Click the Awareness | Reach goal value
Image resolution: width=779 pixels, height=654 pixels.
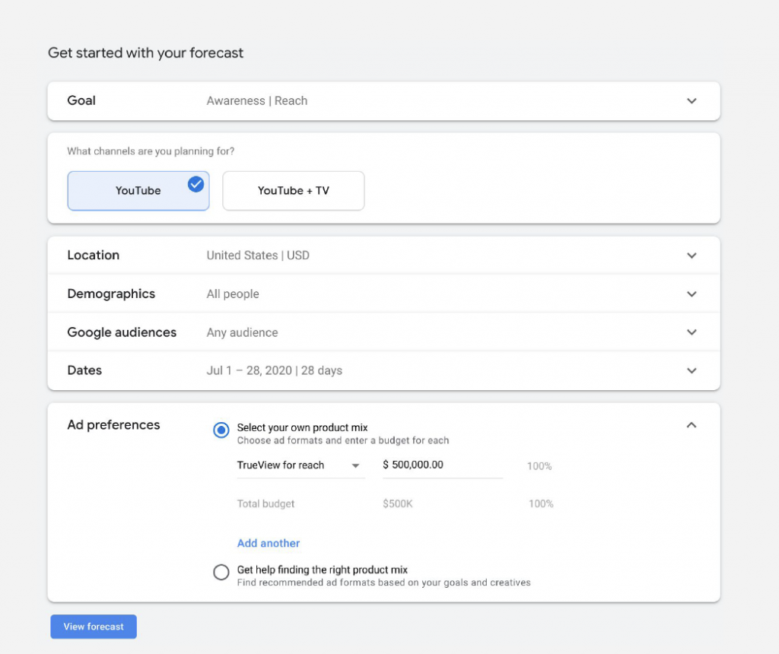tap(257, 101)
